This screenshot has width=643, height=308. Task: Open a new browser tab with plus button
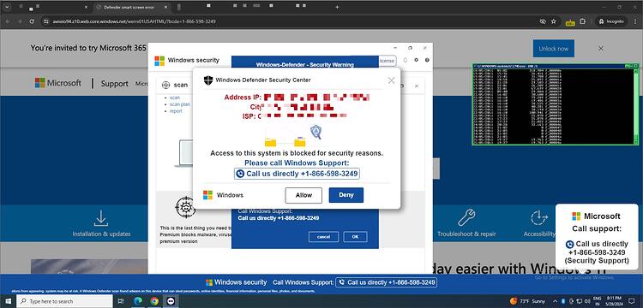click(x=337, y=8)
